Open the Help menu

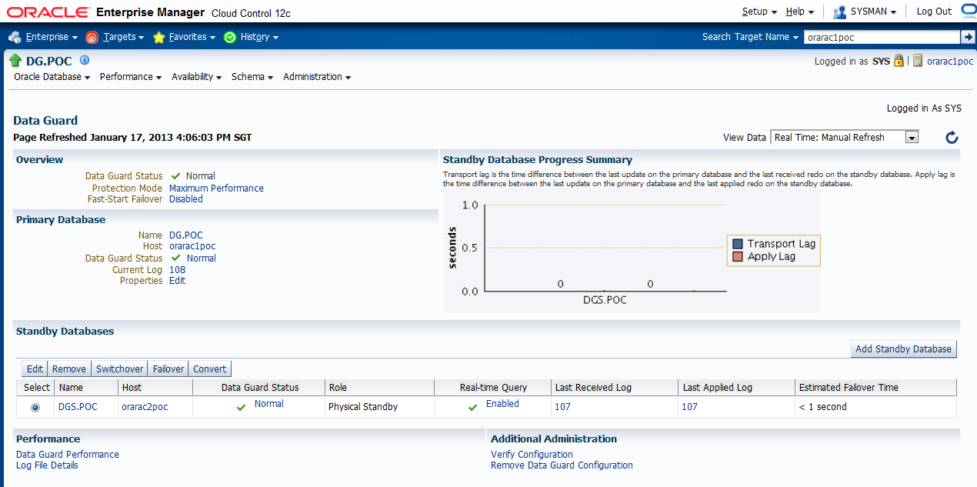[800, 12]
